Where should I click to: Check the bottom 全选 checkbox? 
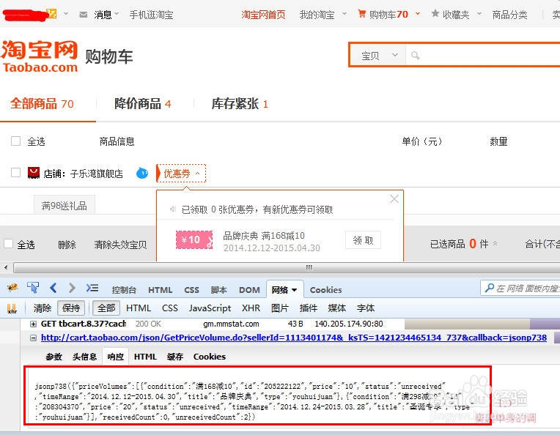(x=8, y=244)
